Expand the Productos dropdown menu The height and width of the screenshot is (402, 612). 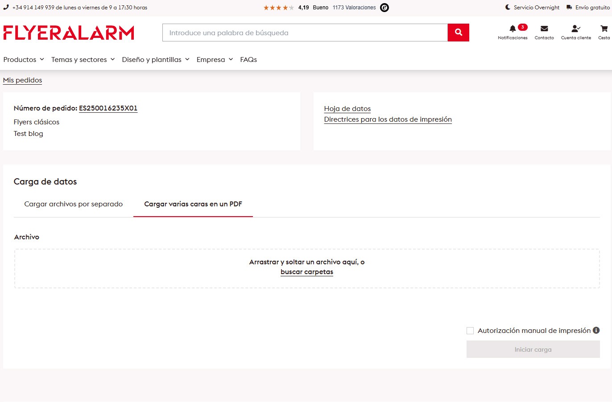(x=24, y=59)
